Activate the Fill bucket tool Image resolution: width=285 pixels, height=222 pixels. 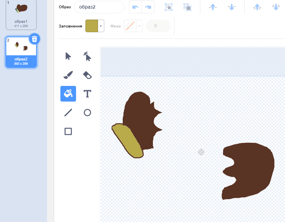point(68,94)
